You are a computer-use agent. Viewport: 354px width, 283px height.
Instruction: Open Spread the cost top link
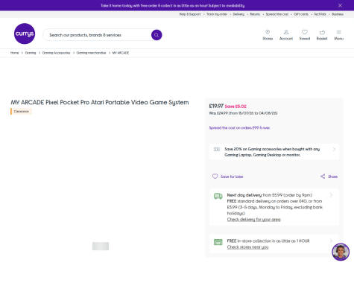(277, 14)
